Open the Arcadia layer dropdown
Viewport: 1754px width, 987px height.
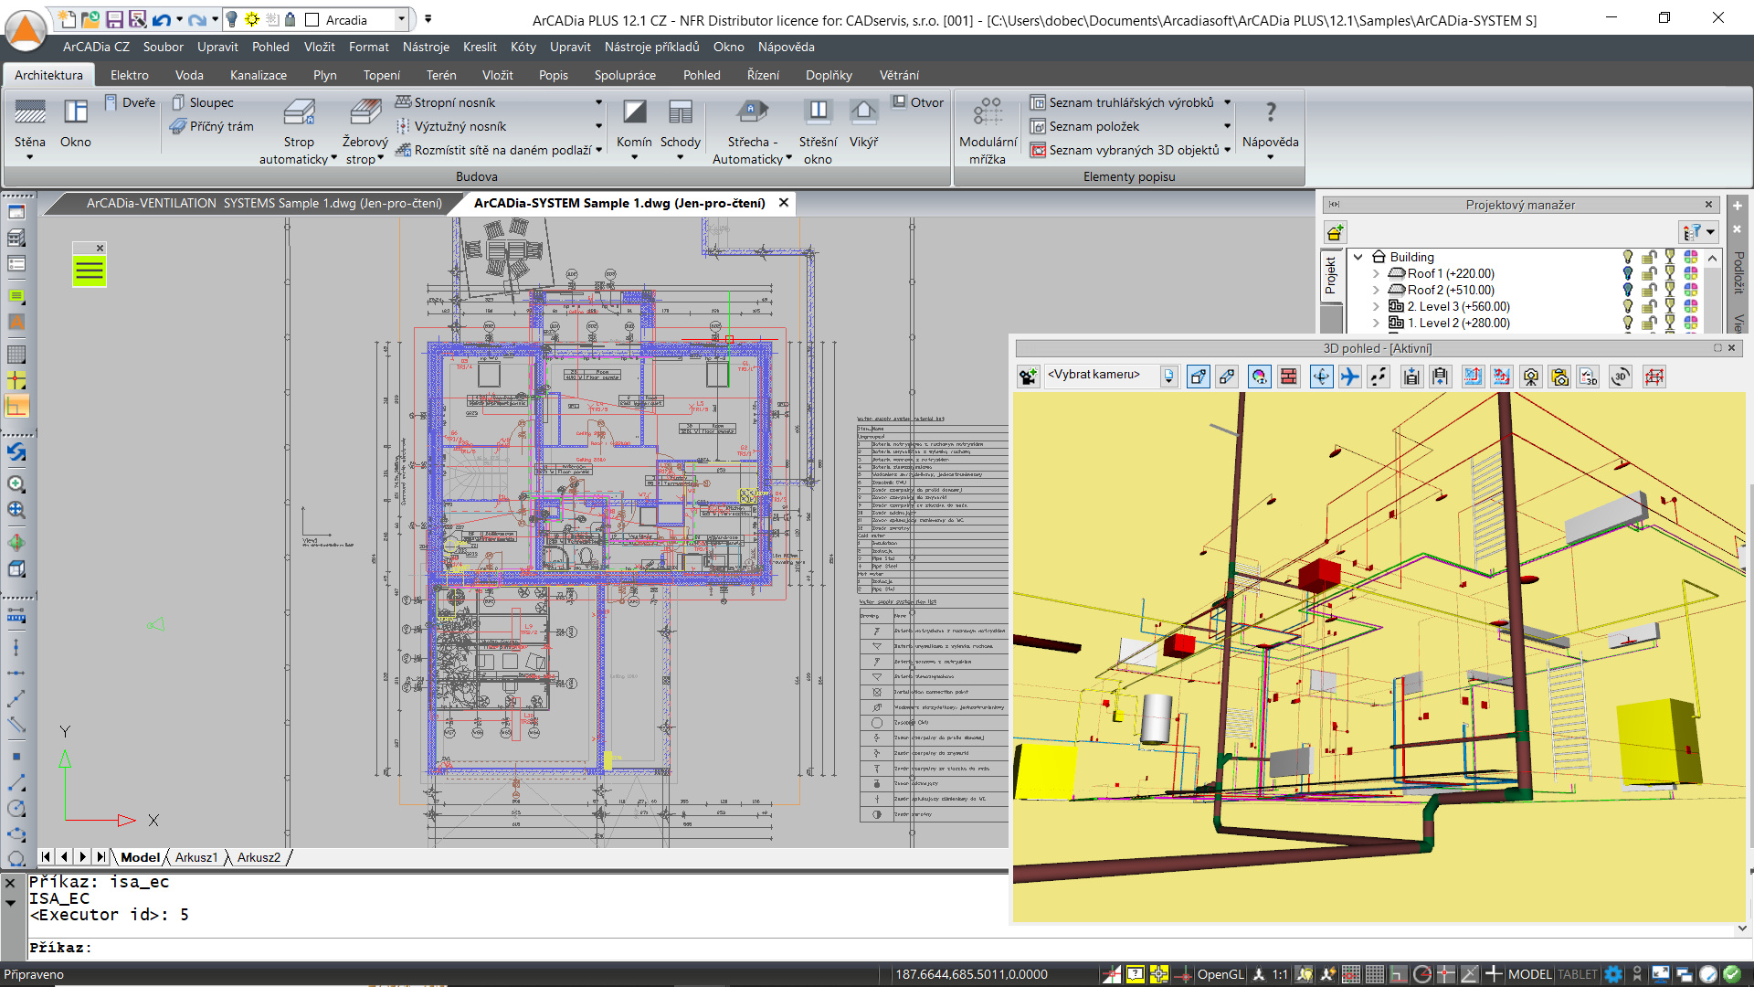click(x=401, y=19)
